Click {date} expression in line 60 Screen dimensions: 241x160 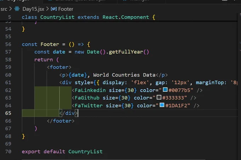point(78,75)
